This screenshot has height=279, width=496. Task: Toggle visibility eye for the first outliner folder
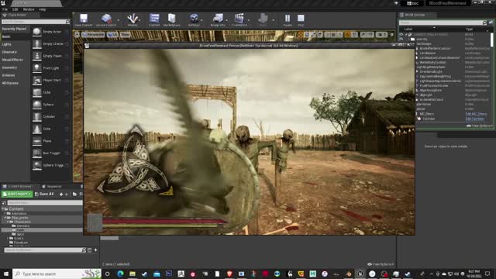[401, 40]
